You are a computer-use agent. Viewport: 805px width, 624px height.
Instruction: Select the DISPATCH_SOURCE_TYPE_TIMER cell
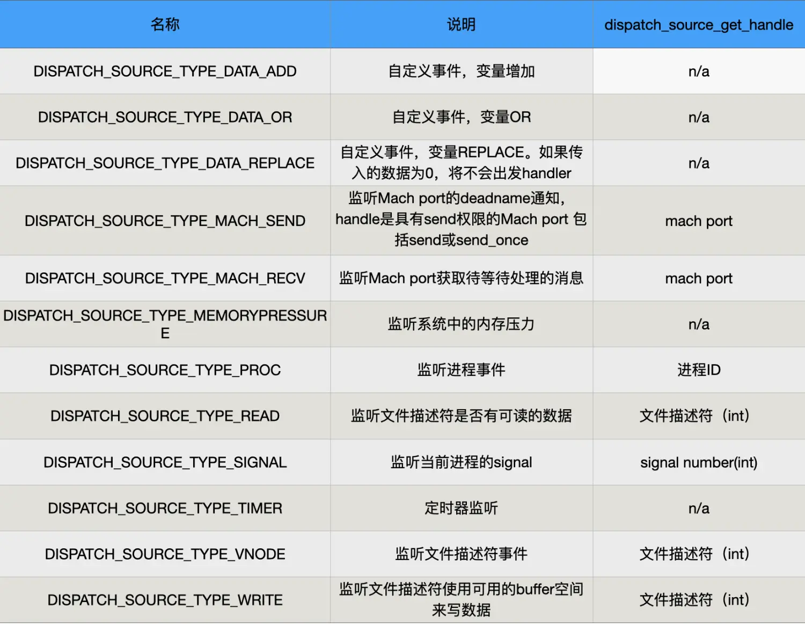(165, 508)
